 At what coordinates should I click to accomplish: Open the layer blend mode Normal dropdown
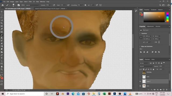click(x=146, y=66)
